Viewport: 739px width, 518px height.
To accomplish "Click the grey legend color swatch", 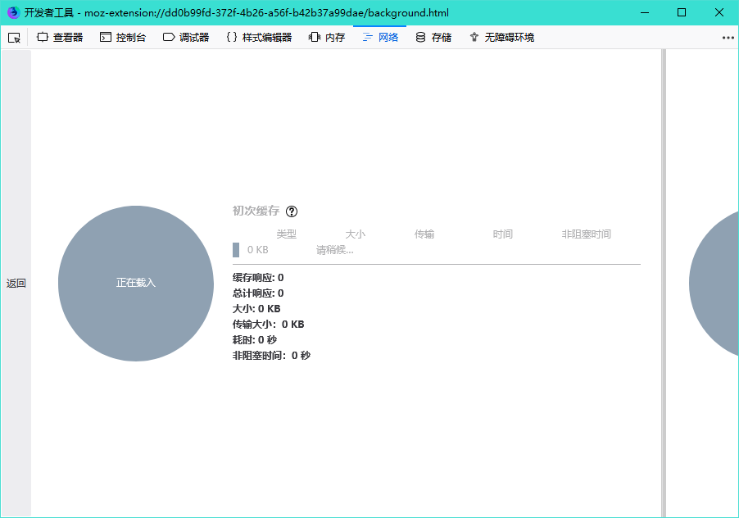I will [x=236, y=250].
